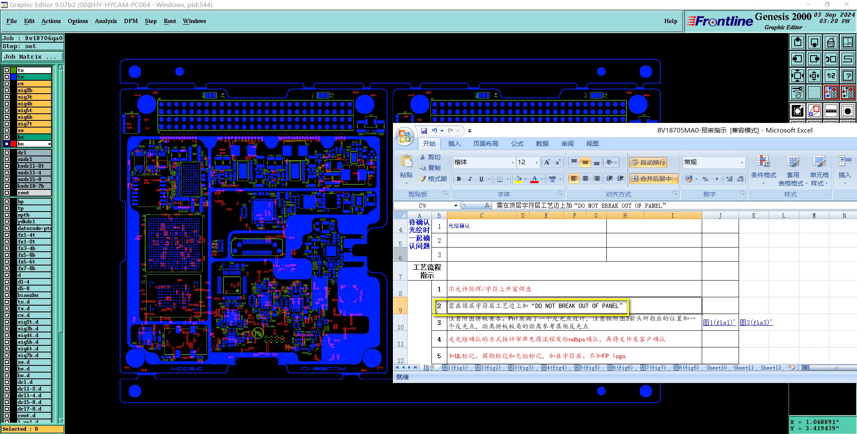Toggle visibility box of layer 'biaozhu'
This screenshot has height=434, width=857.
click(x=7, y=295)
